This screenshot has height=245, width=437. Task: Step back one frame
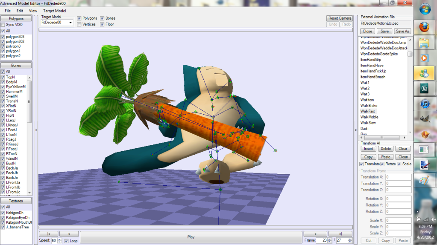tap(69, 234)
